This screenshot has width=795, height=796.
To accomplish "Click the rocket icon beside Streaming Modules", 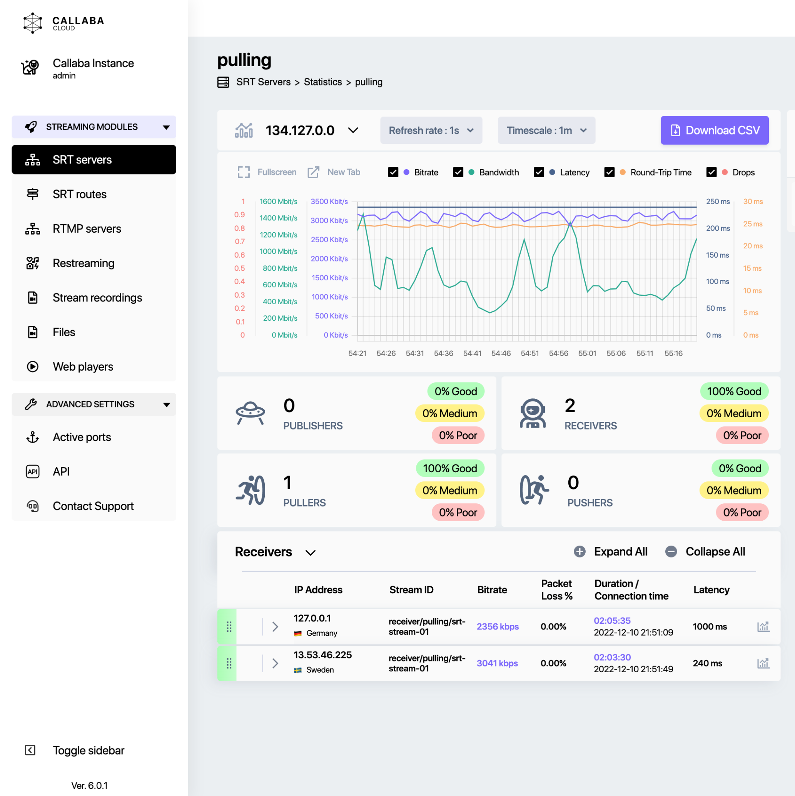I will click(x=31, y=127).
